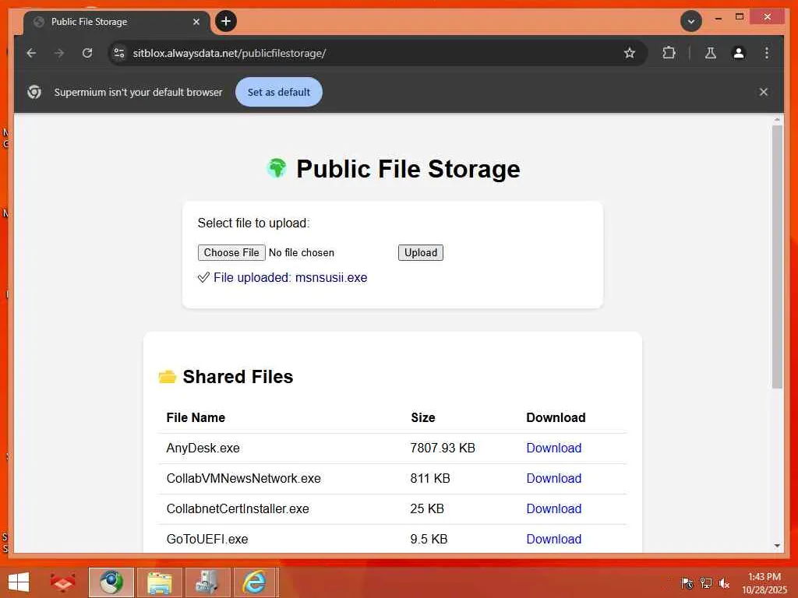Screen dimensions: 798x598
Task: Click the AnyDesk.exe file name
Action: 203,448
